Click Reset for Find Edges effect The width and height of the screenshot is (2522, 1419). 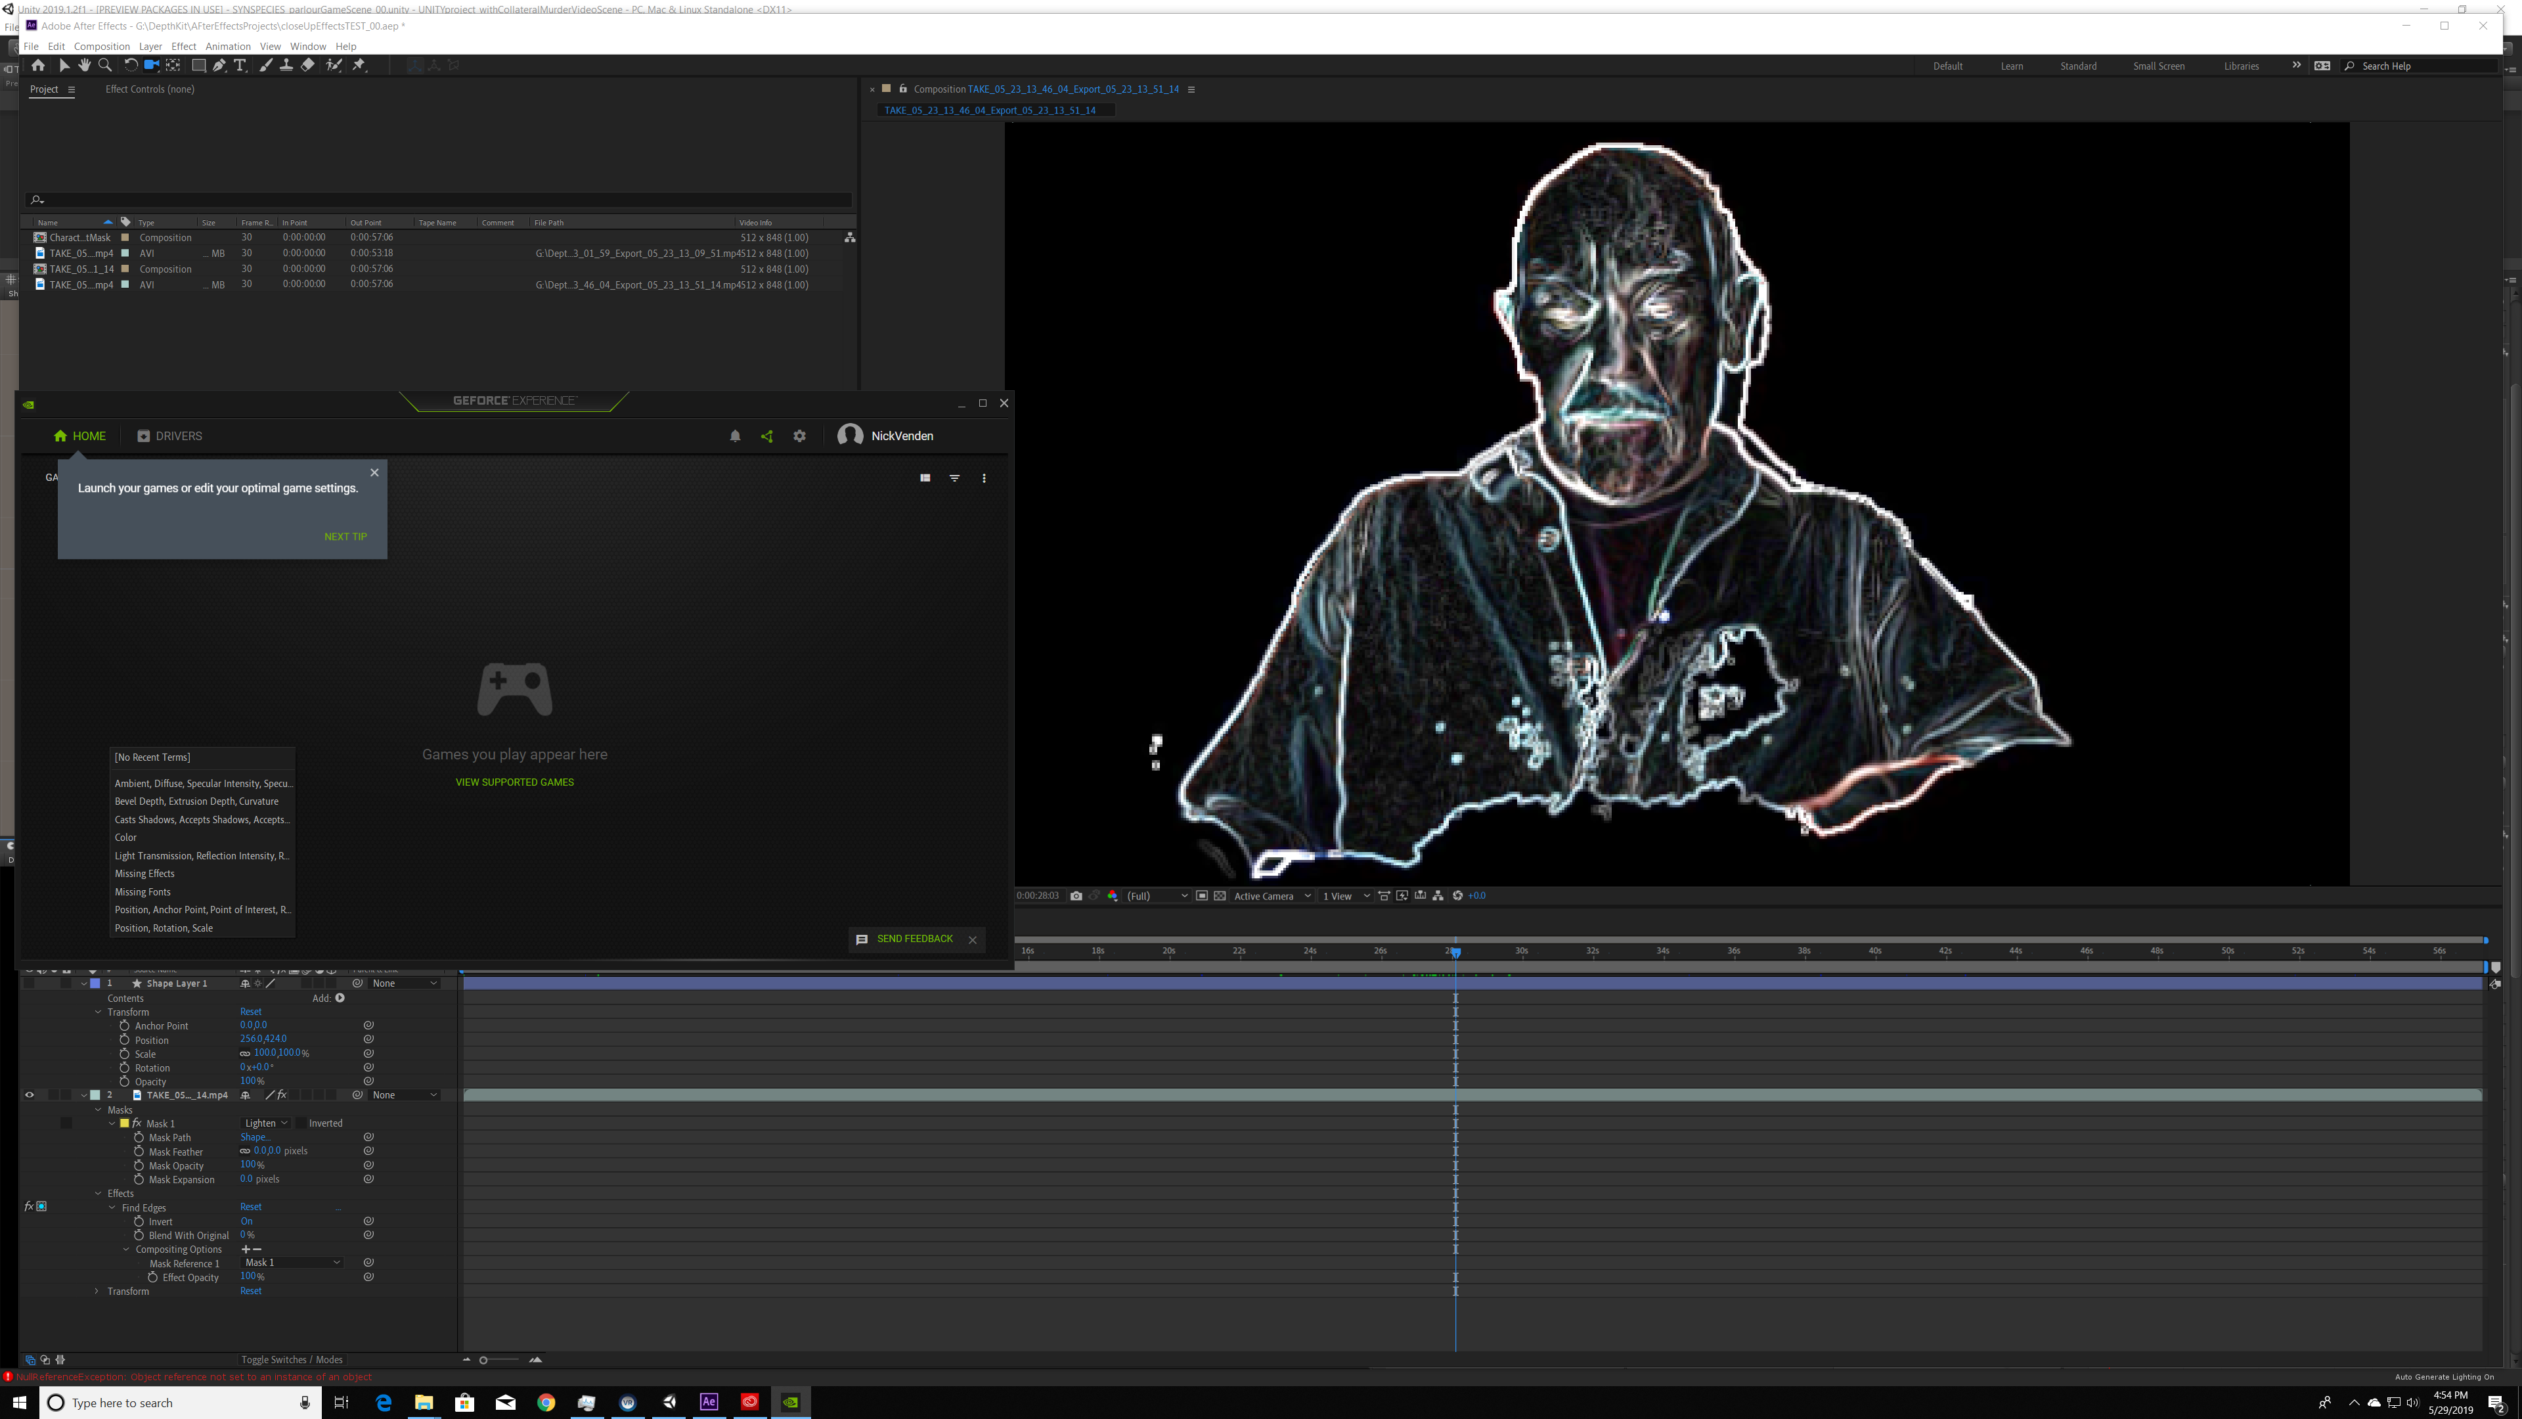pos(251,1207)
